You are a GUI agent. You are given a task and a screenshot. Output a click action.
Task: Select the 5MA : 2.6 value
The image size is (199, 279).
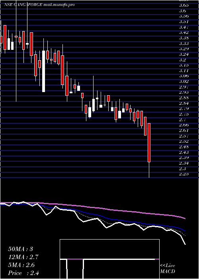pos(21,265)
